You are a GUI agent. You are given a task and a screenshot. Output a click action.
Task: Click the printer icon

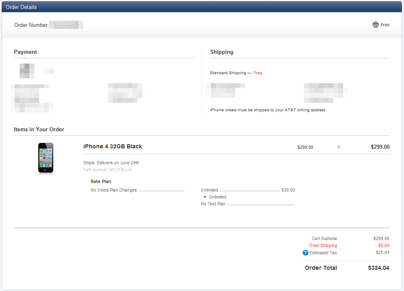point(375,25)
